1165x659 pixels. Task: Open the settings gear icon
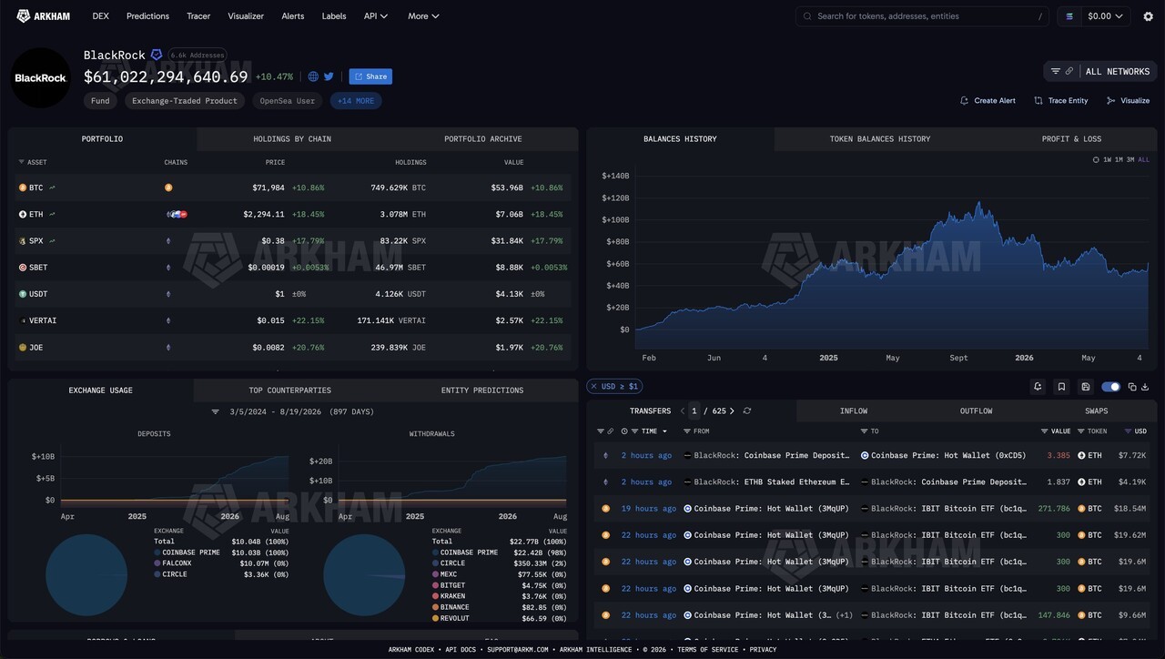pos(1148,16)
